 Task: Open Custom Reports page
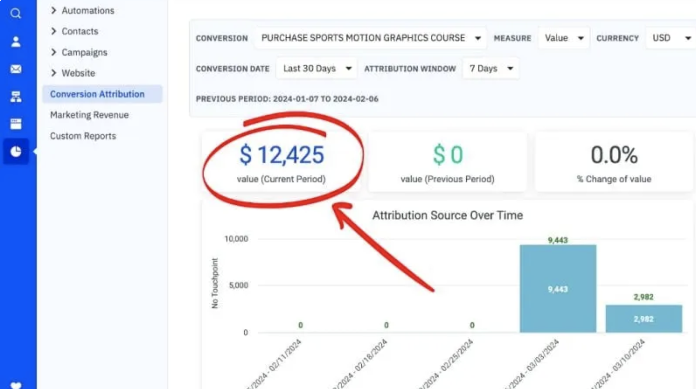click(x=83, y=136)
